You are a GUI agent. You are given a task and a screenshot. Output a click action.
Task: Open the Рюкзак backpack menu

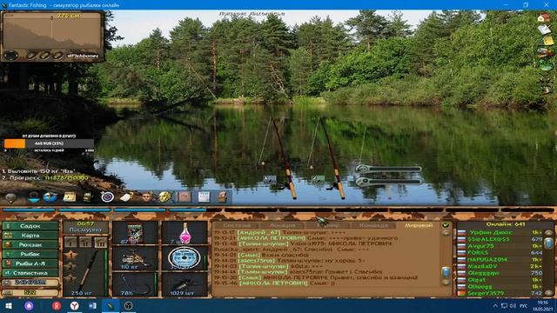30,245
